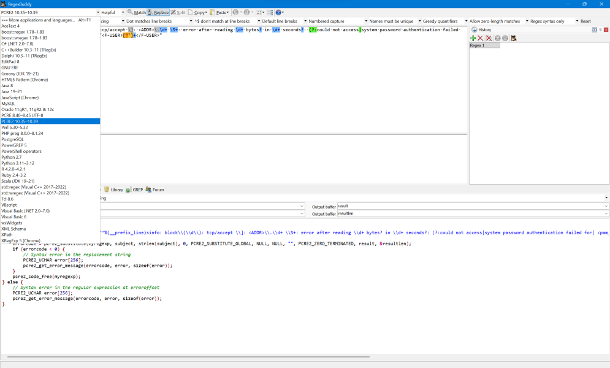Screen dimensions: 610x368
Task: Click the Reset button
Action: [585, 21]
